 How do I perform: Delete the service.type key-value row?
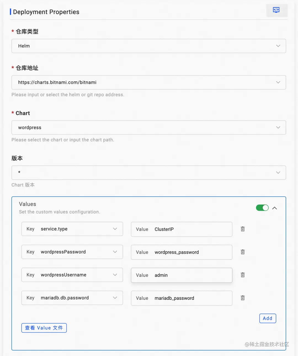pyautogui.click(x=243, y=229)
